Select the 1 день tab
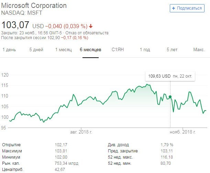Screen dimensions: 210x173 (9, 50)
